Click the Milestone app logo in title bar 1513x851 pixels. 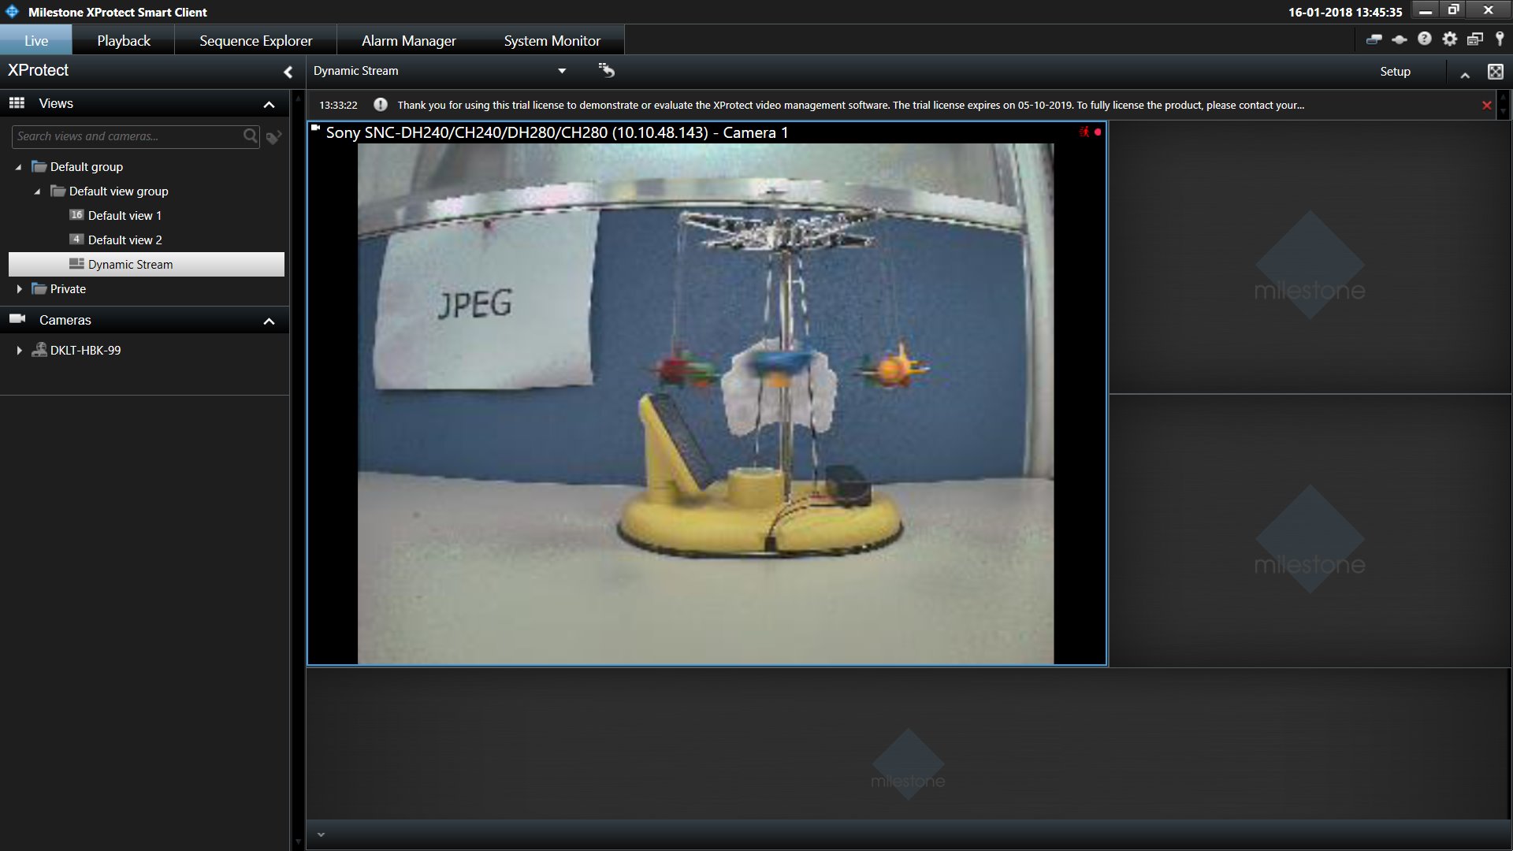point(13,12)
